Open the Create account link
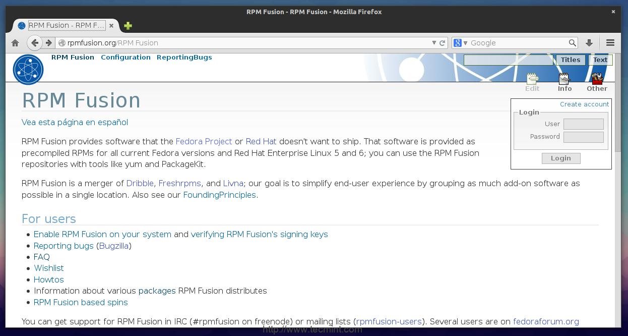 coord(584,104)
